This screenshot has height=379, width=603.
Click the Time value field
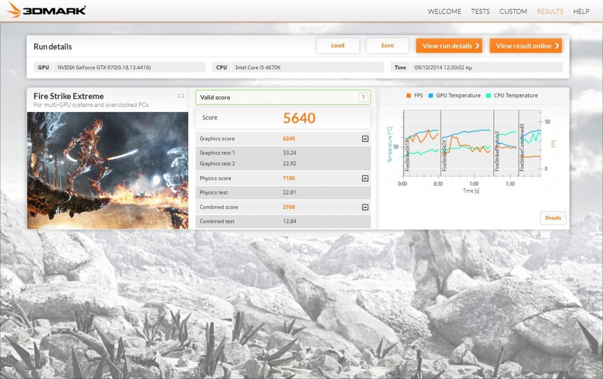tap(486, 67)
